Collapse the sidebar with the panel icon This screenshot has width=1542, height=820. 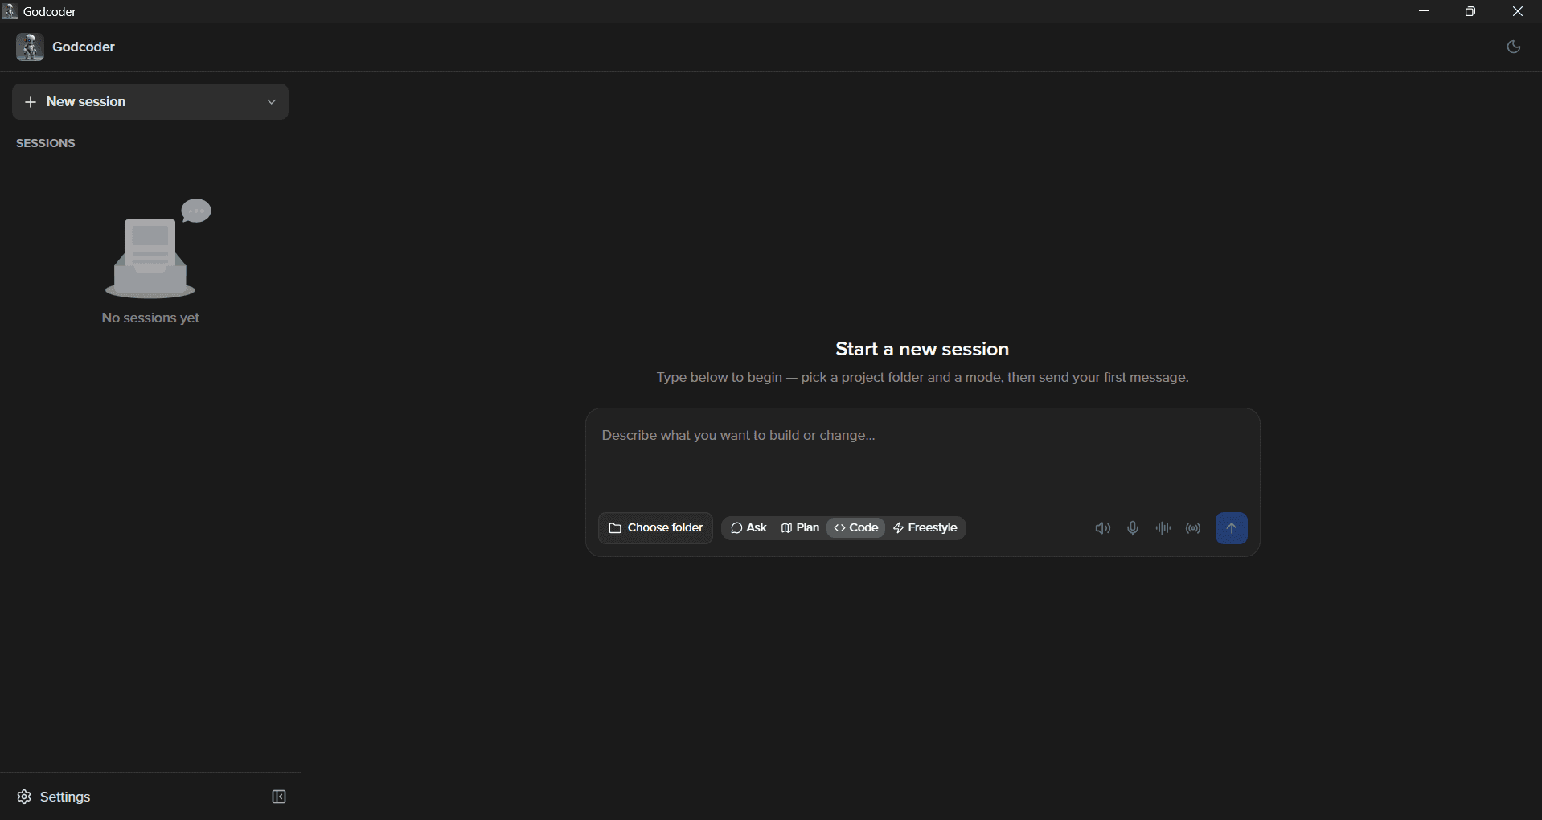click(x=279, y=797)
